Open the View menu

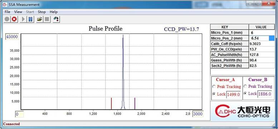[18, 12]
